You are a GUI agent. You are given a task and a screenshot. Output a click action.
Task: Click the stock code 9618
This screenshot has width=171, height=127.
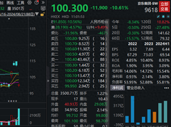tap(151, 10)
